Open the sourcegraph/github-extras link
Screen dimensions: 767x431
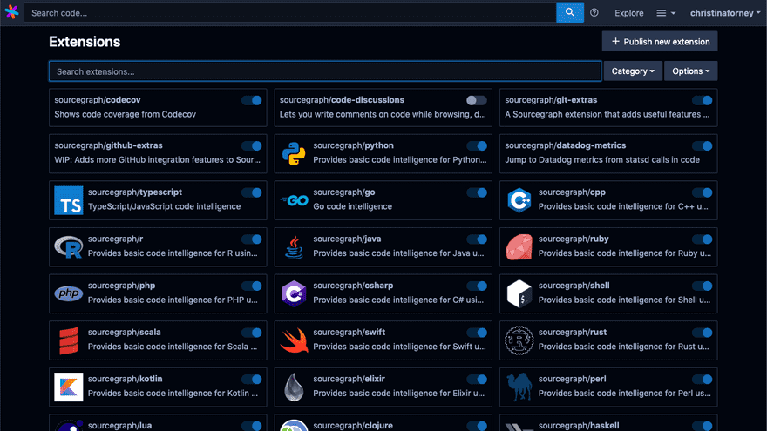coord(109,145)
